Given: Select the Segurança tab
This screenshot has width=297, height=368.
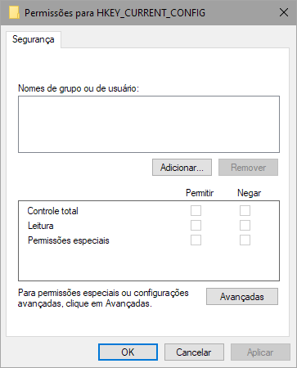Looking at the screenshot, I should coord(34,39).
